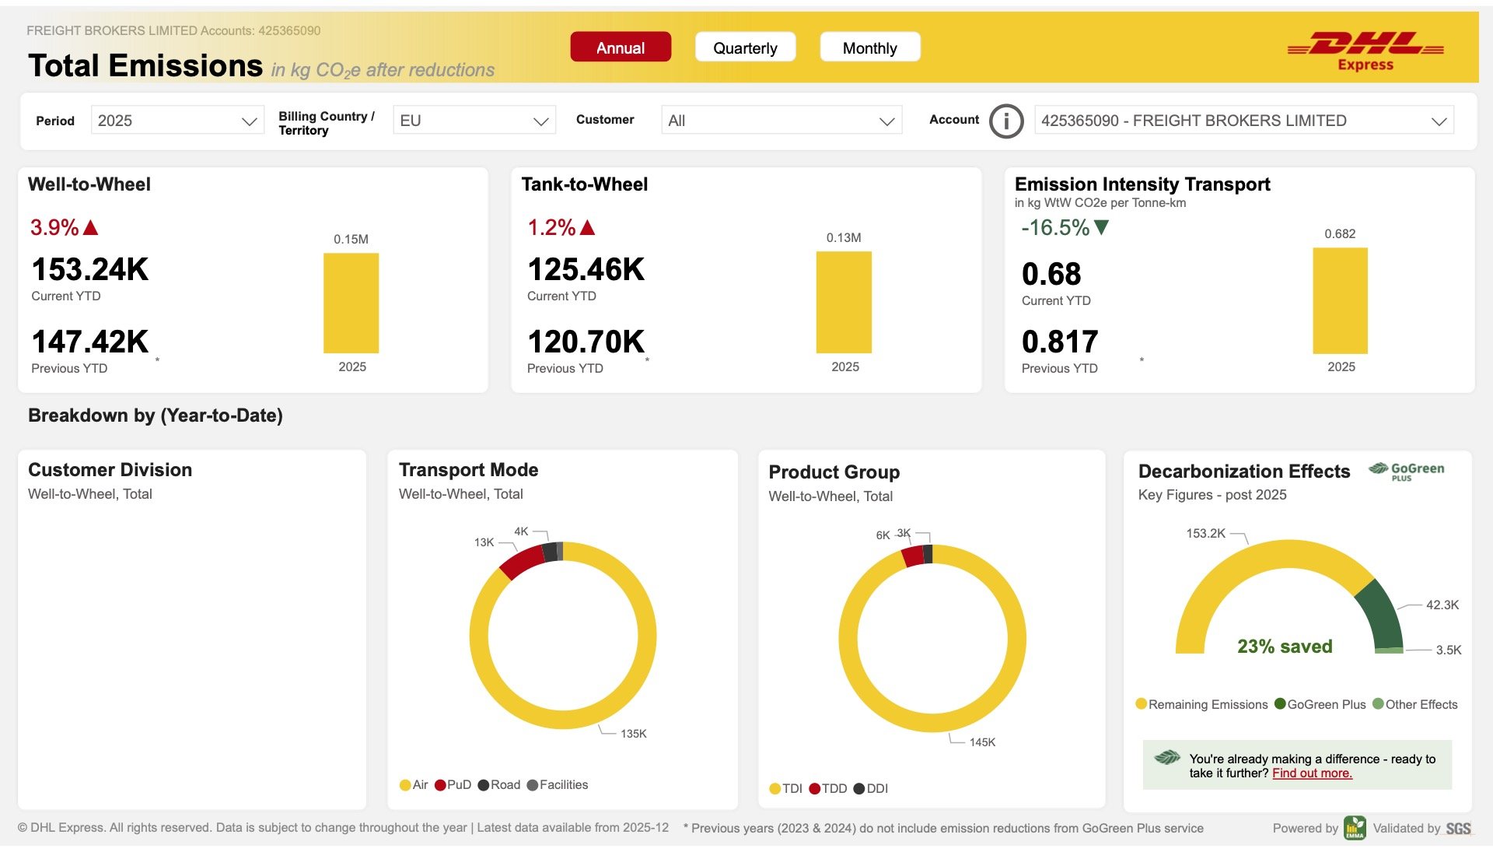This screenshot has width=1493, height=852.
Task: Open the Customer All dropdown
Action: tap(781, 121)
